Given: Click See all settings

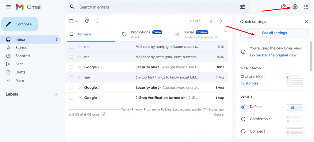Looking at the screenshot, I should (x=274, y=33).
